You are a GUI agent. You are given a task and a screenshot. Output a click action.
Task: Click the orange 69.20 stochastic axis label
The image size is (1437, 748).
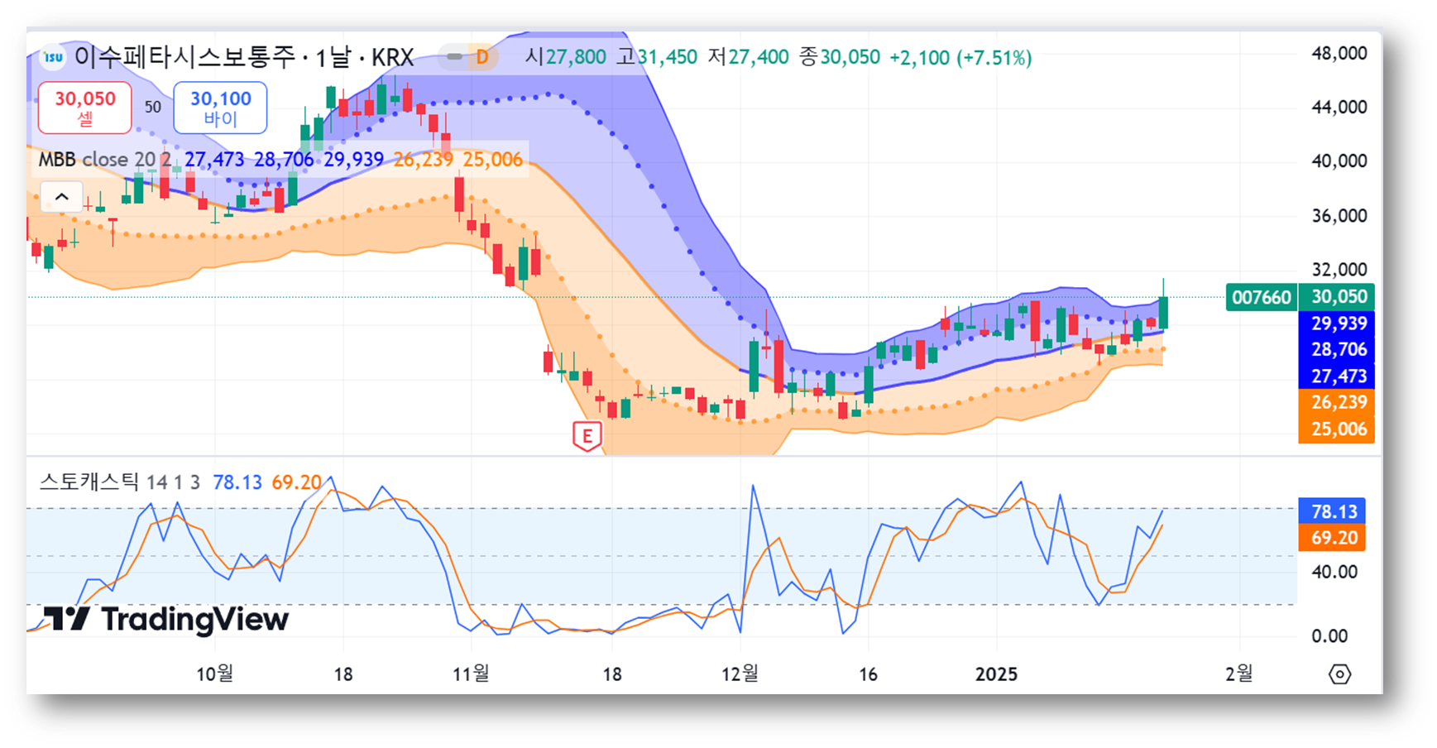coord(1332,538)
